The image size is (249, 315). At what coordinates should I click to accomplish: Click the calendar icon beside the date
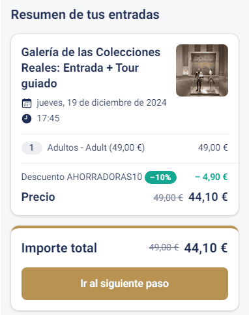[27, 103]
